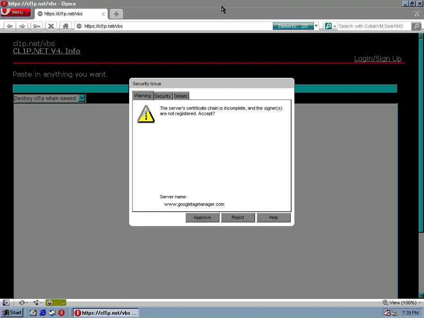424x318 pixels.
Task: Click the Elements 2/3 loading progress bar
Action: pos(293,26)
